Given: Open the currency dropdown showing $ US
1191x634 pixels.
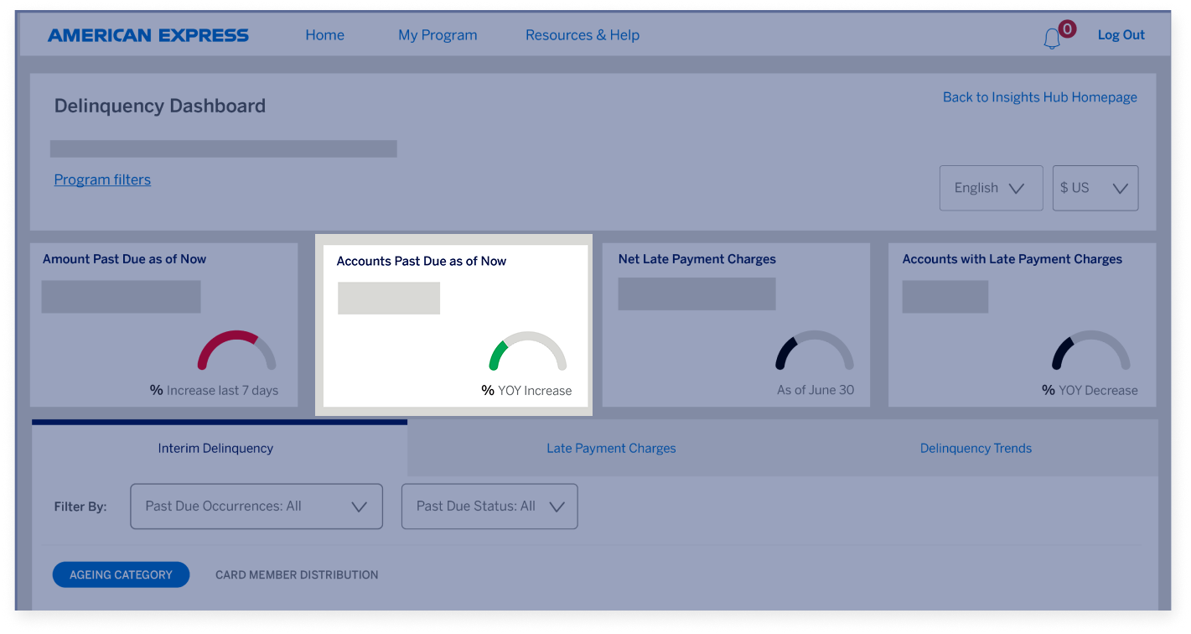Looking at the screenshot, I should [x=1095, y=188].
